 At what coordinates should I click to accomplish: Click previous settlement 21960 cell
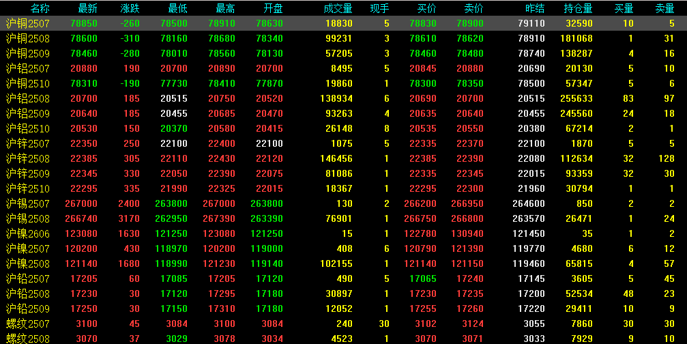click(x=531, y=189)
